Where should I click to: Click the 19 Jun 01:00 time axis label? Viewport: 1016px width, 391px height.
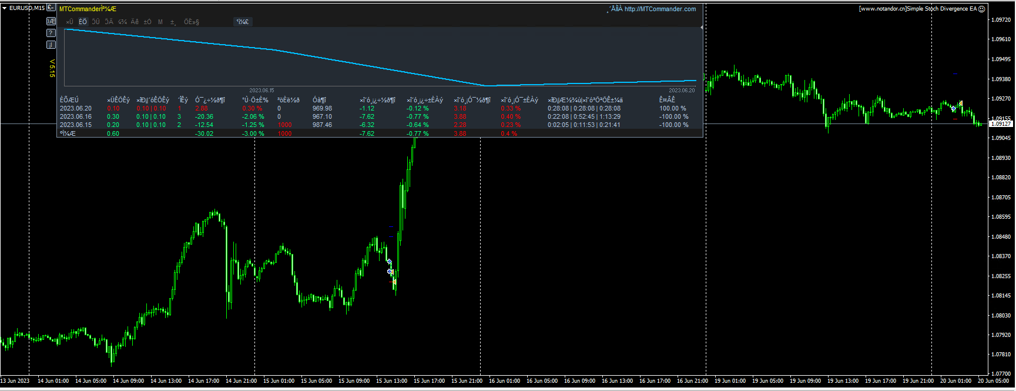[730, 381]
